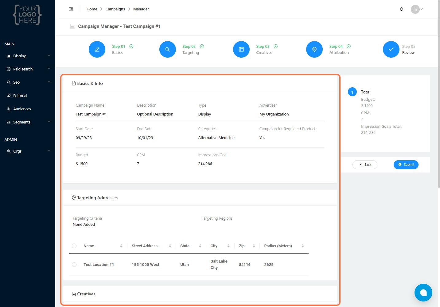Click the Step 04 Attribution pin circle
Viewport: 440px width, 307px height.
point(314,49)
